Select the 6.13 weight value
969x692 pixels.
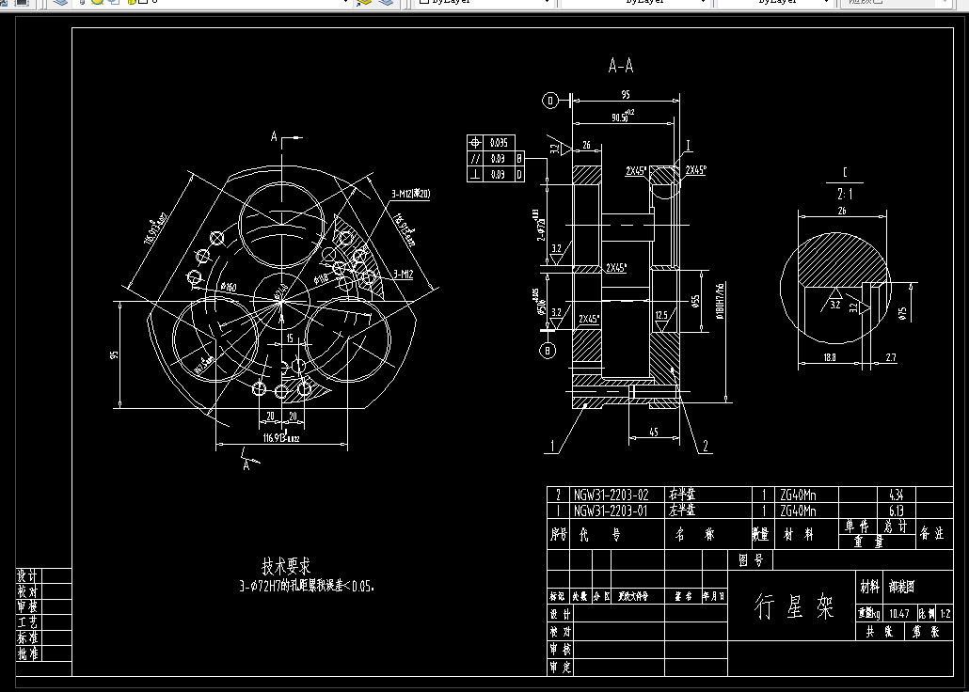tap(896, 511)
